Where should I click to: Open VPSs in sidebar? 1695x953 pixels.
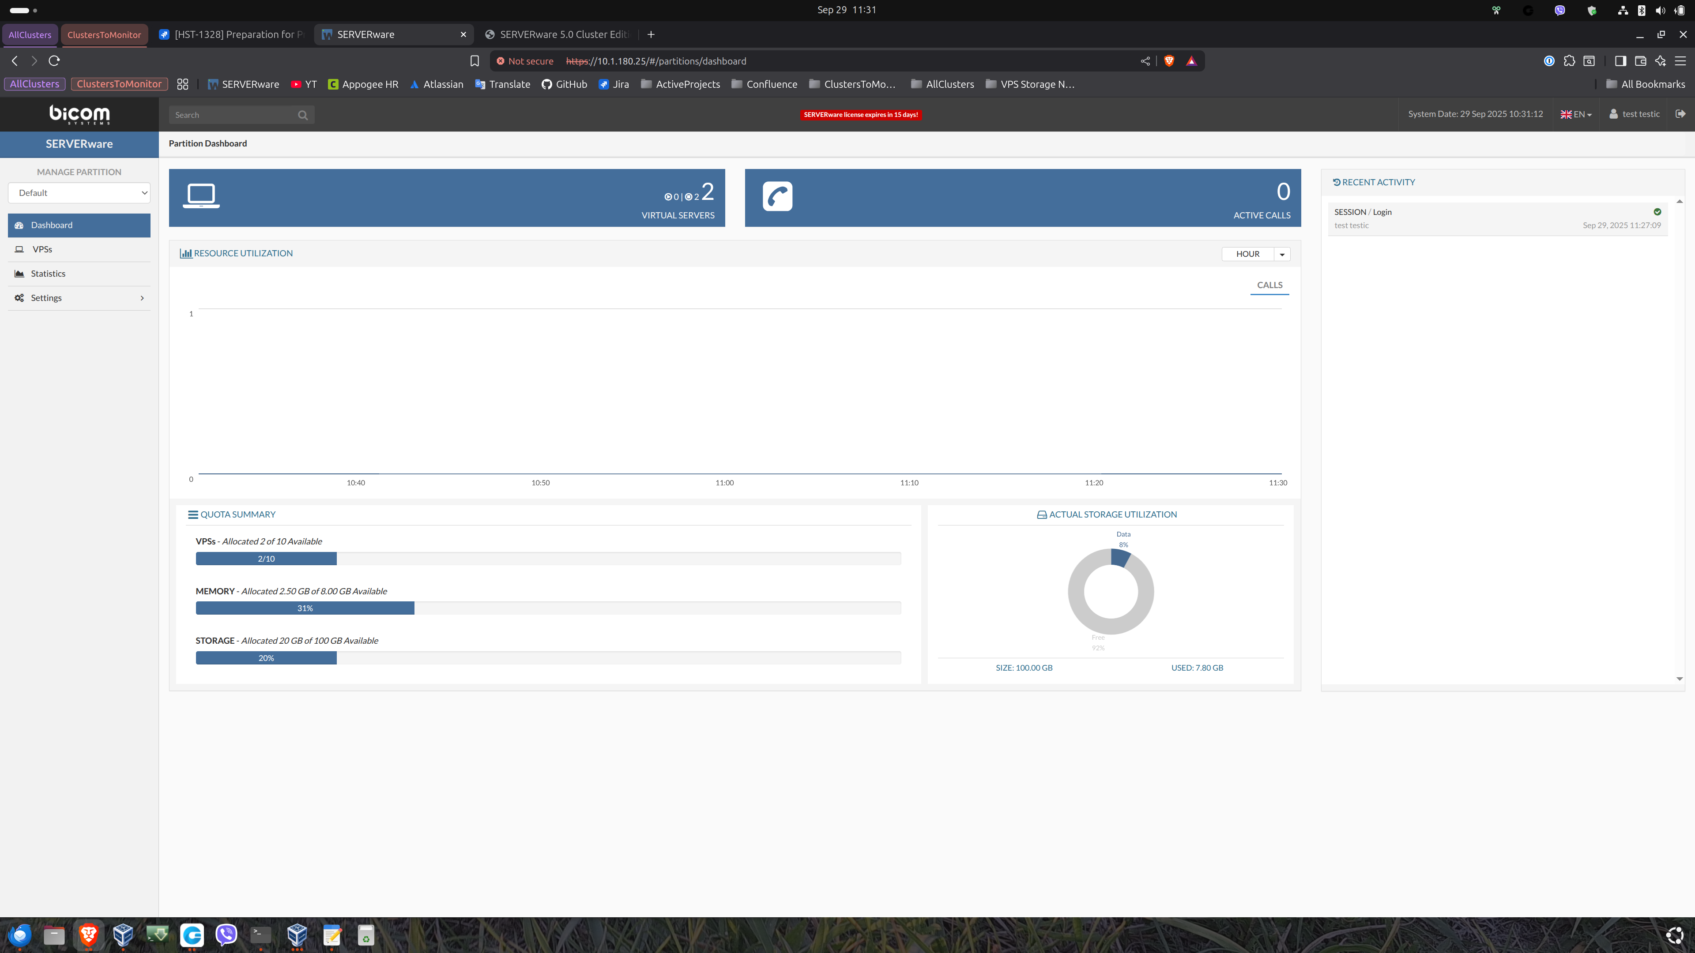point(42,249)
